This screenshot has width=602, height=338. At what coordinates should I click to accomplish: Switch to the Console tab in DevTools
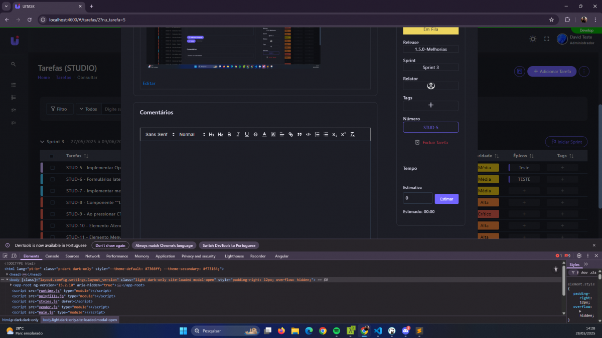pyautogui.click(x=52, y=256)
